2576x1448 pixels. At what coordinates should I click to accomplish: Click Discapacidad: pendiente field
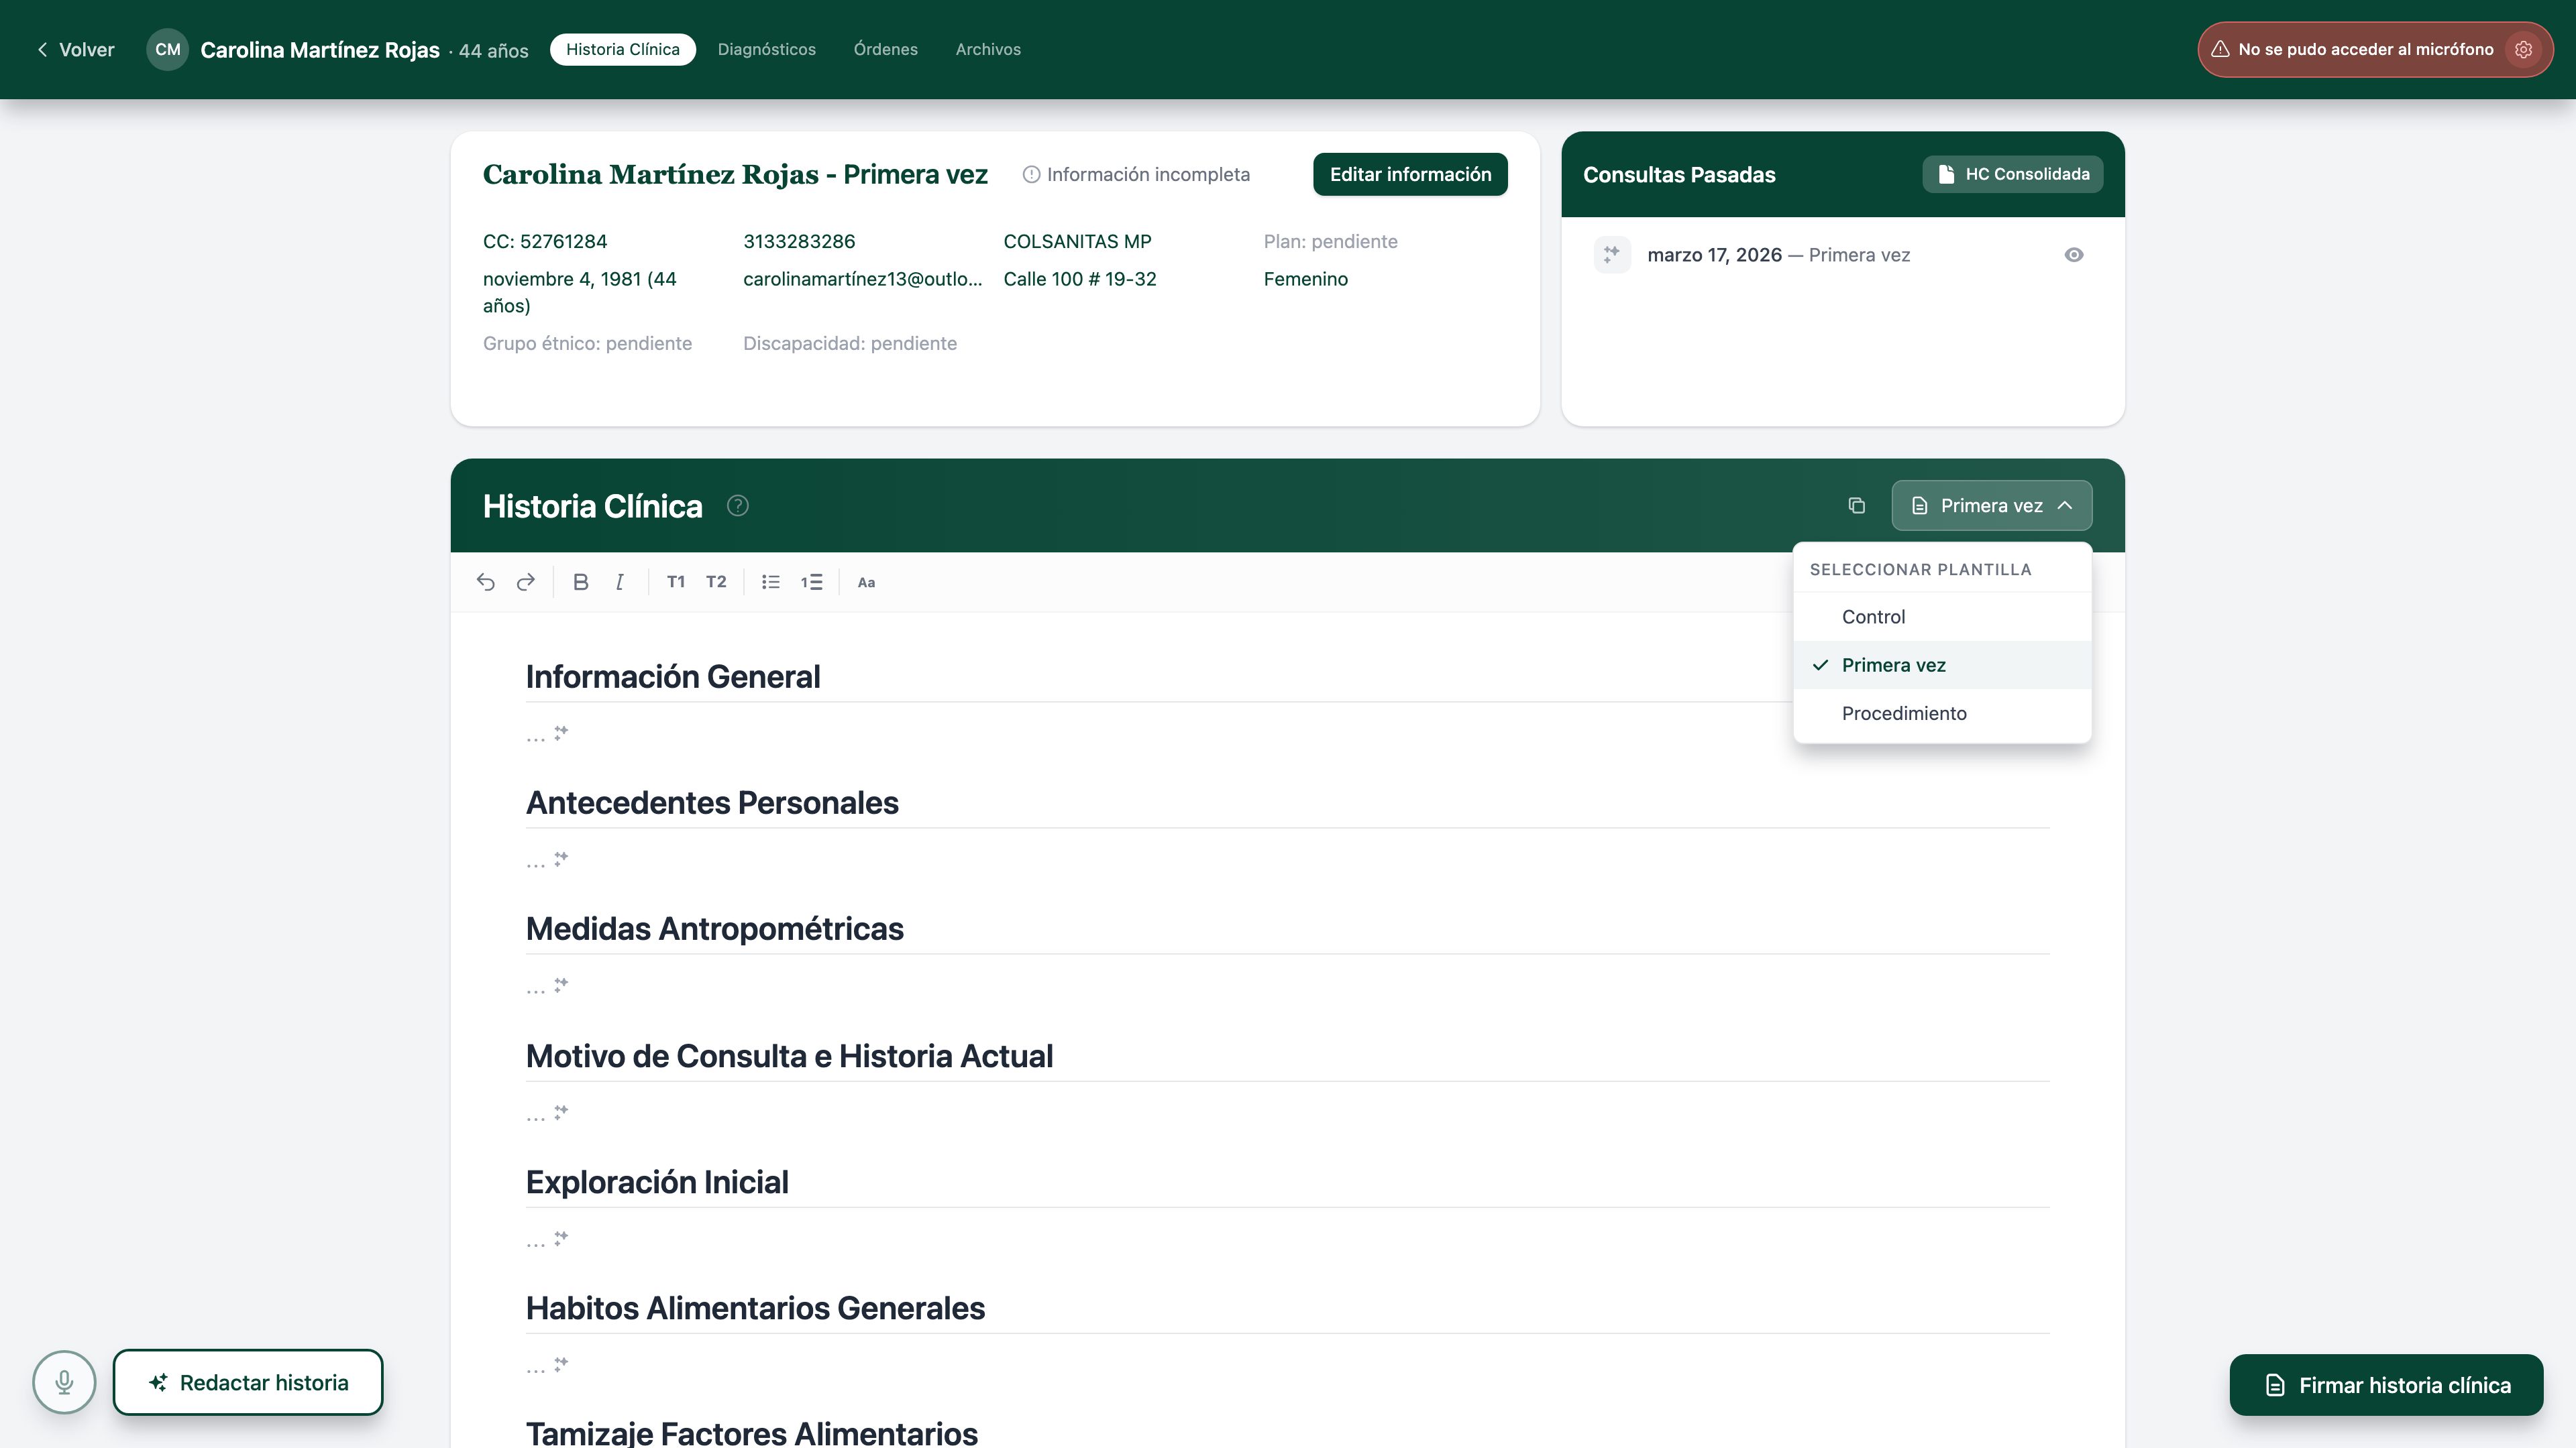click(849, 343)
